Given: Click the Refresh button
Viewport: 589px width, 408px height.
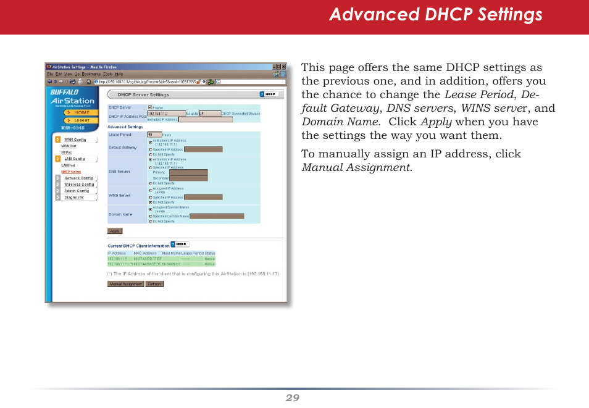Looking at the screenshot, I should tap(154, 284).
